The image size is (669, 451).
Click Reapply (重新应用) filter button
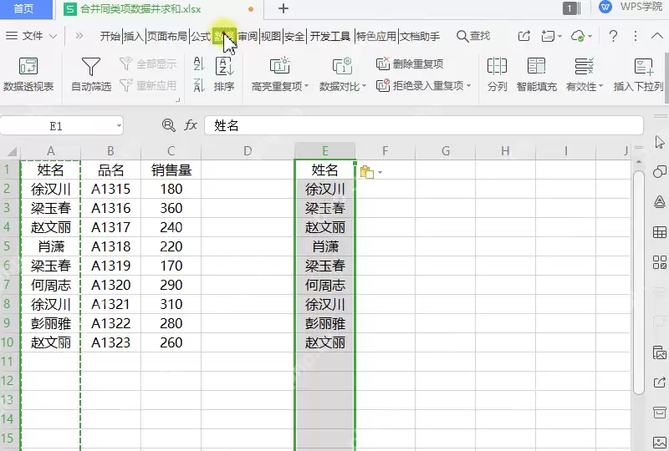148,85
